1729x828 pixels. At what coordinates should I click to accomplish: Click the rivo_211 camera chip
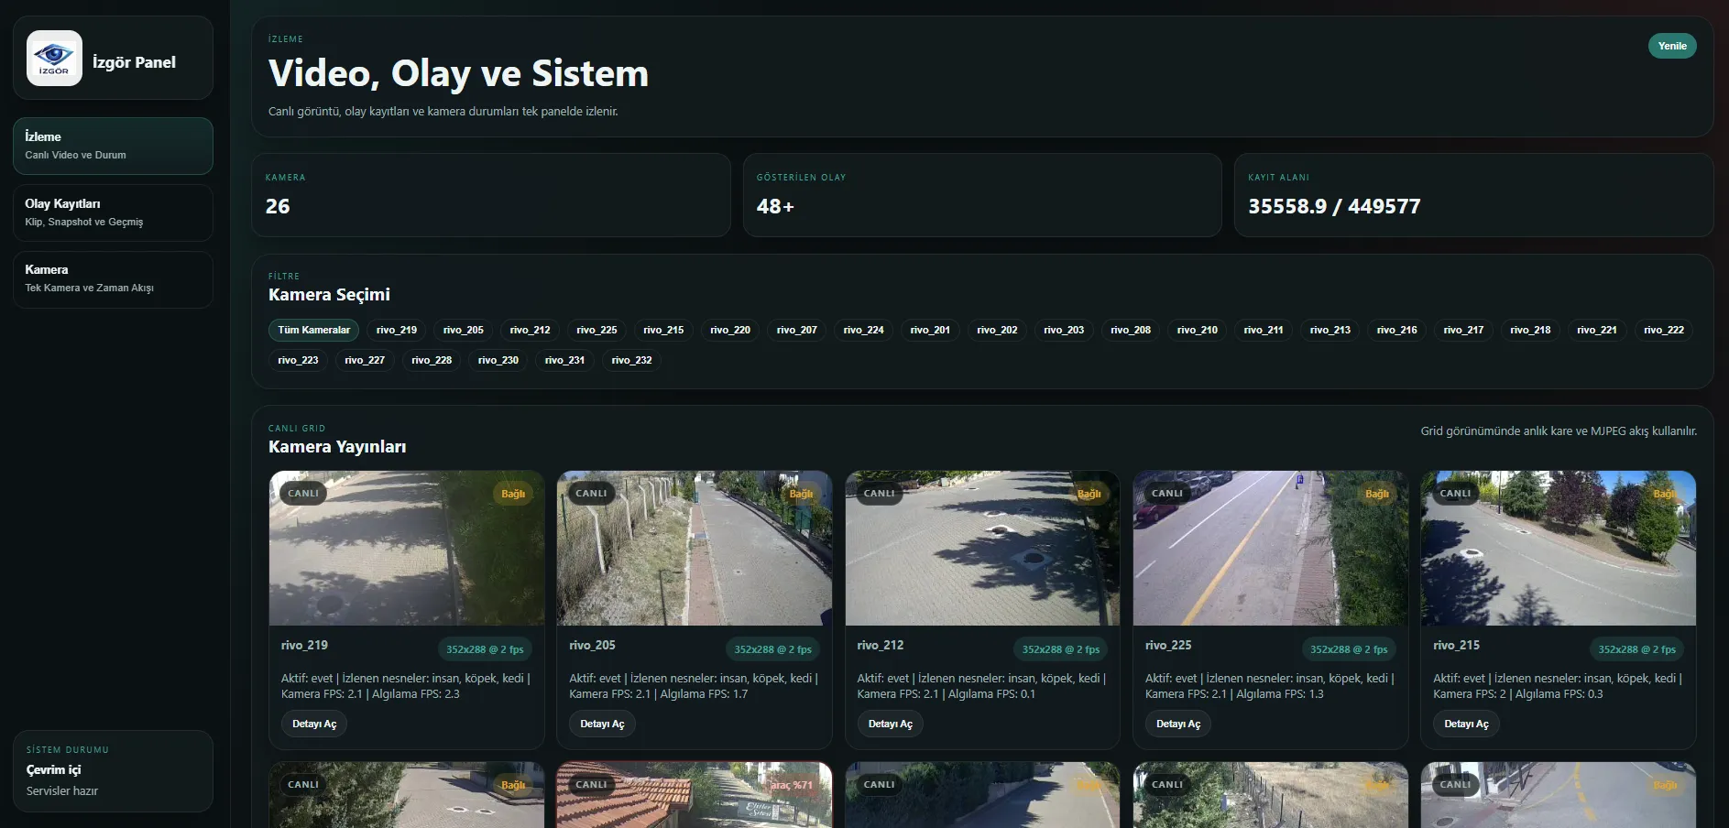pos(1264,330)
